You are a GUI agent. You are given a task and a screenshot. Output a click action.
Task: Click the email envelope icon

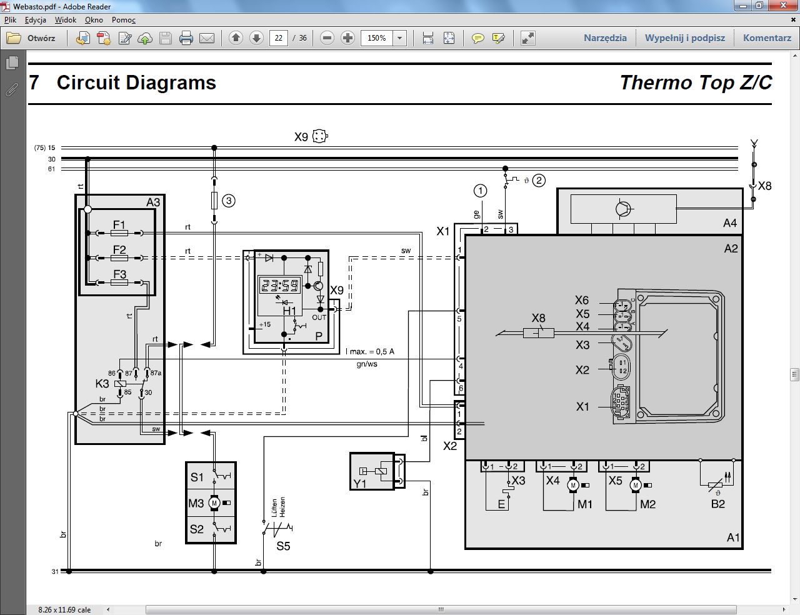207,38
